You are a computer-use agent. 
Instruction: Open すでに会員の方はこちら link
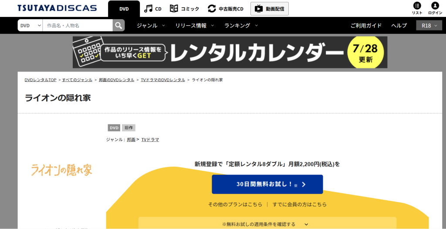click(x=300, y=205)
